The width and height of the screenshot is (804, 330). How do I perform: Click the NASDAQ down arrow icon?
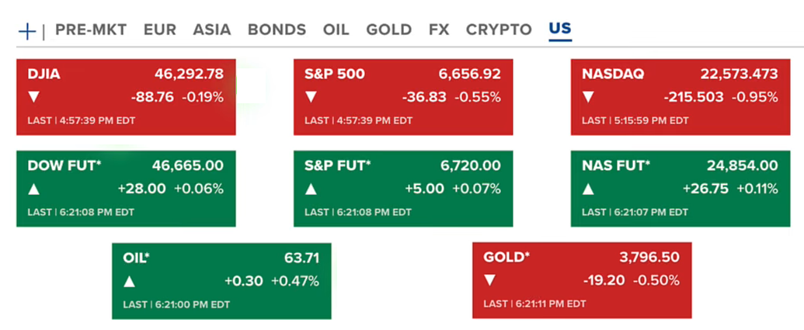tap(588, 98)
